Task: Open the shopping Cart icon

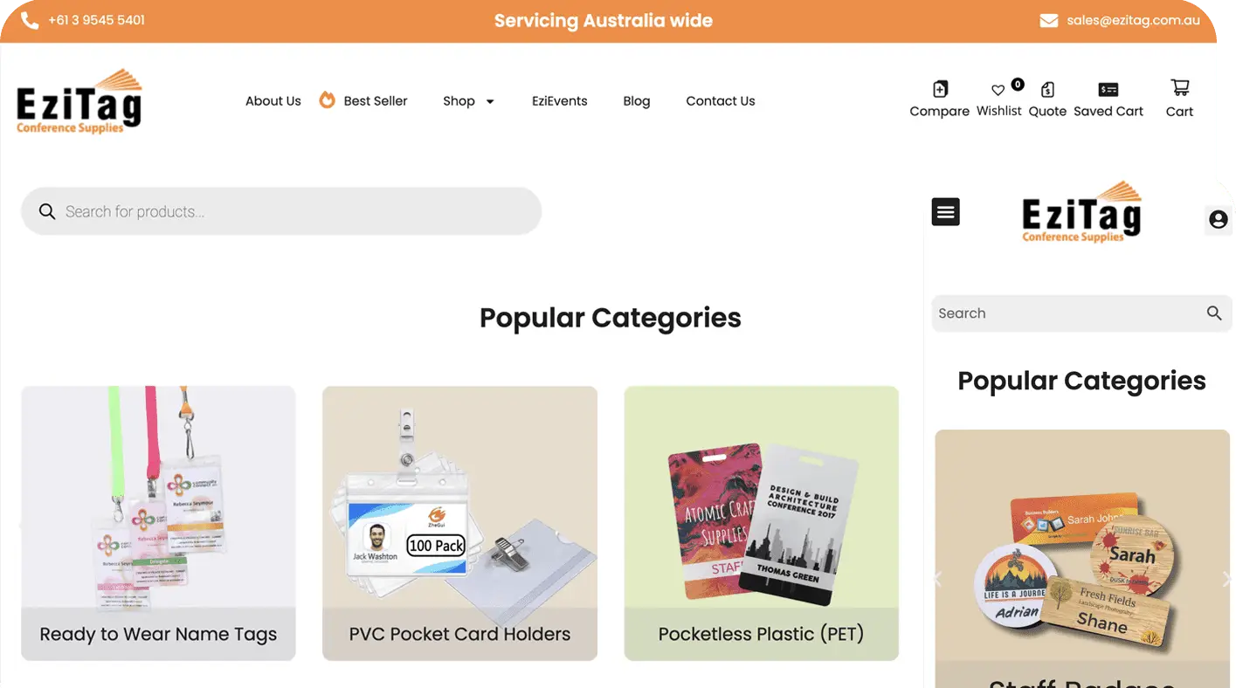Action: [x=1180, y=87]
